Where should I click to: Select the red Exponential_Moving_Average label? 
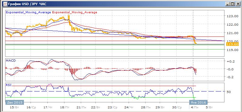click(x=75, y=12)
